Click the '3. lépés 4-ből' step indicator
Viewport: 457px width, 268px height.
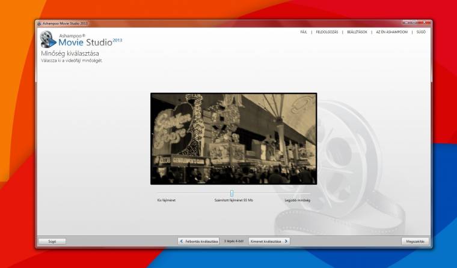pyautogui.click(x=234, y=241)
